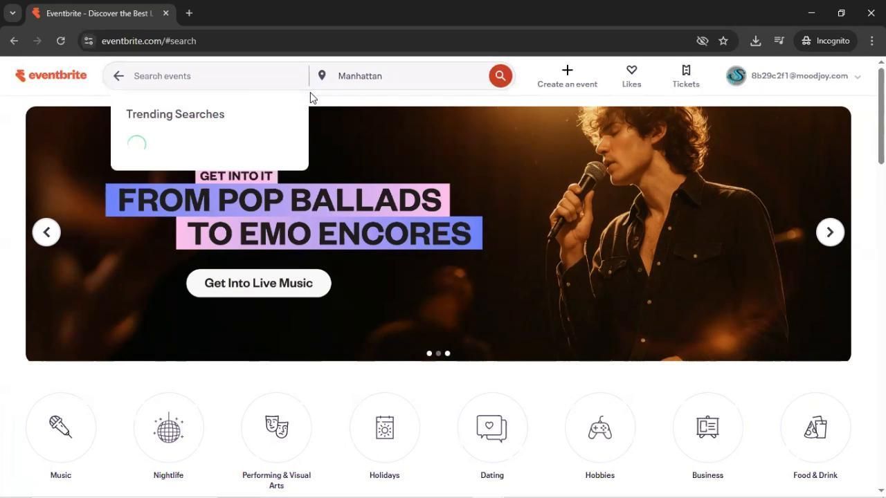Select the second carousel dot
Image resolution: width=886 pixels, height=498 pixels.
coord(438,353)
